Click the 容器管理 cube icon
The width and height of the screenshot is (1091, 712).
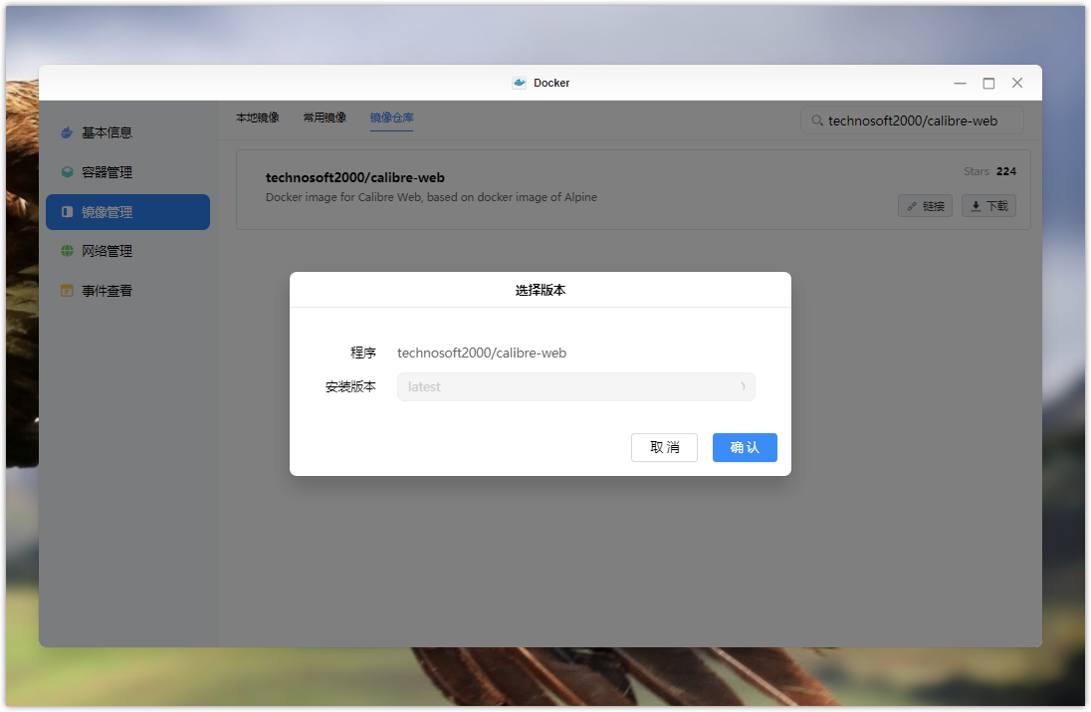coord(67,172)
